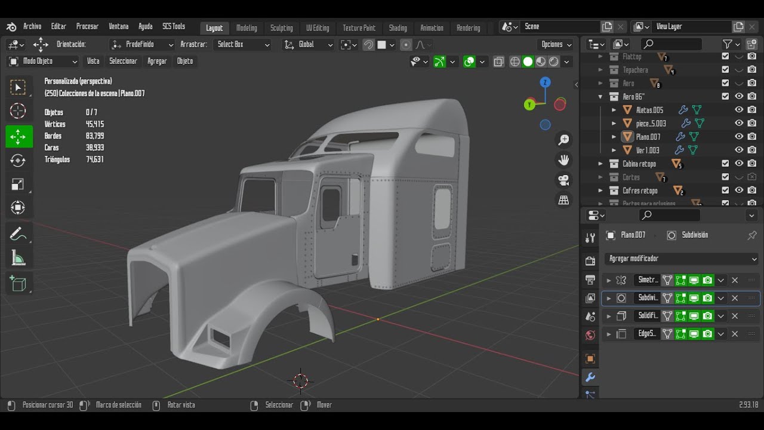Select the Rotate tool
Image resolution: width=764 pixels, height=430 pixels.
[18, 160]
